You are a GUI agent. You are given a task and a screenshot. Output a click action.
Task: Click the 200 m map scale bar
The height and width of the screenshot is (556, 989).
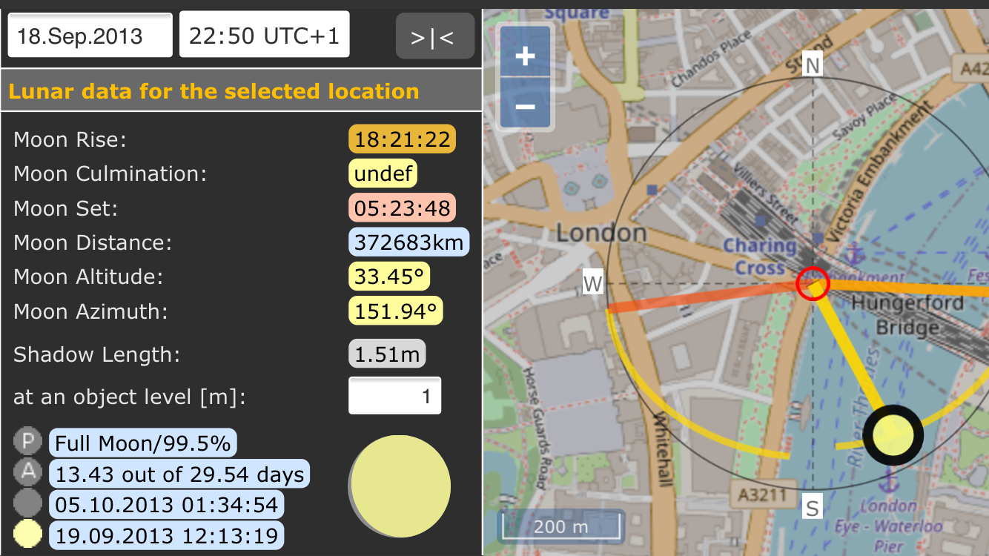coord(560,526)
